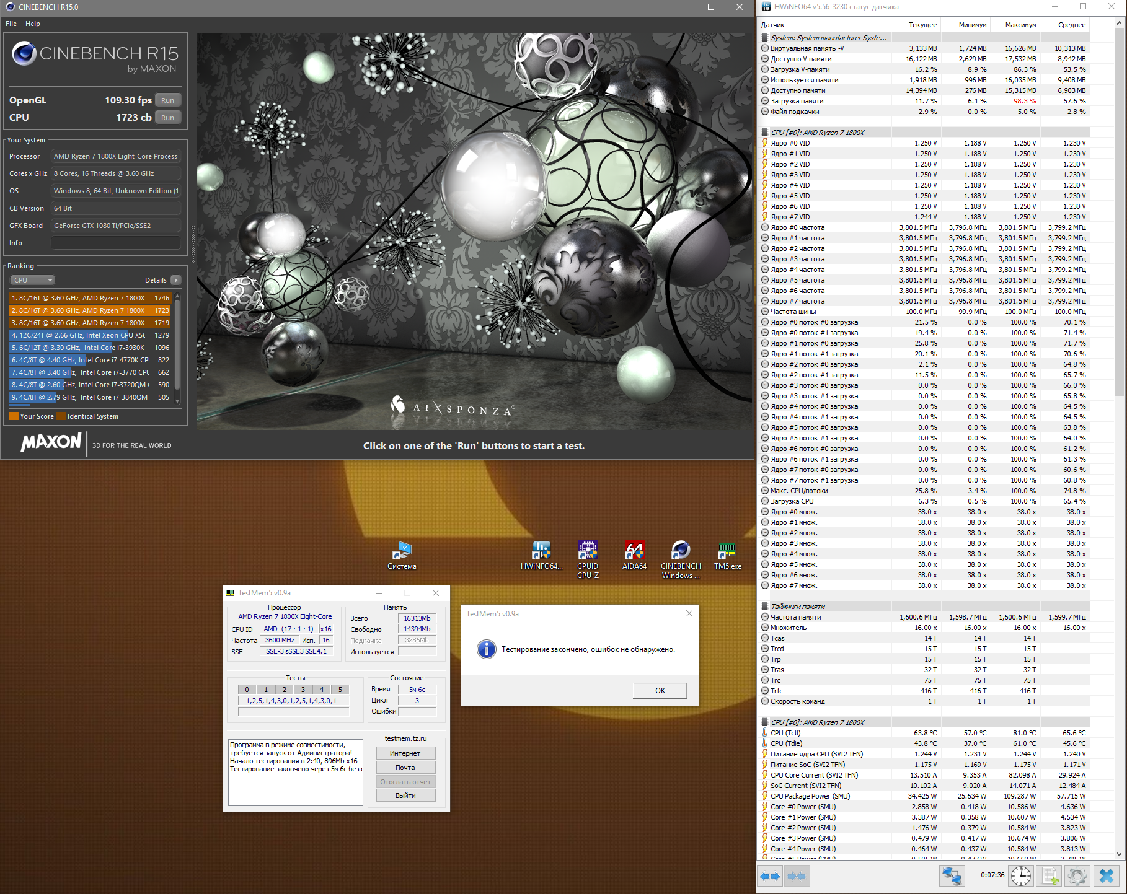Image resolution: width=1127 pixels, height=894 pixels.
Task: Close the TestMem5 result dialog with X
Action: 689,613
